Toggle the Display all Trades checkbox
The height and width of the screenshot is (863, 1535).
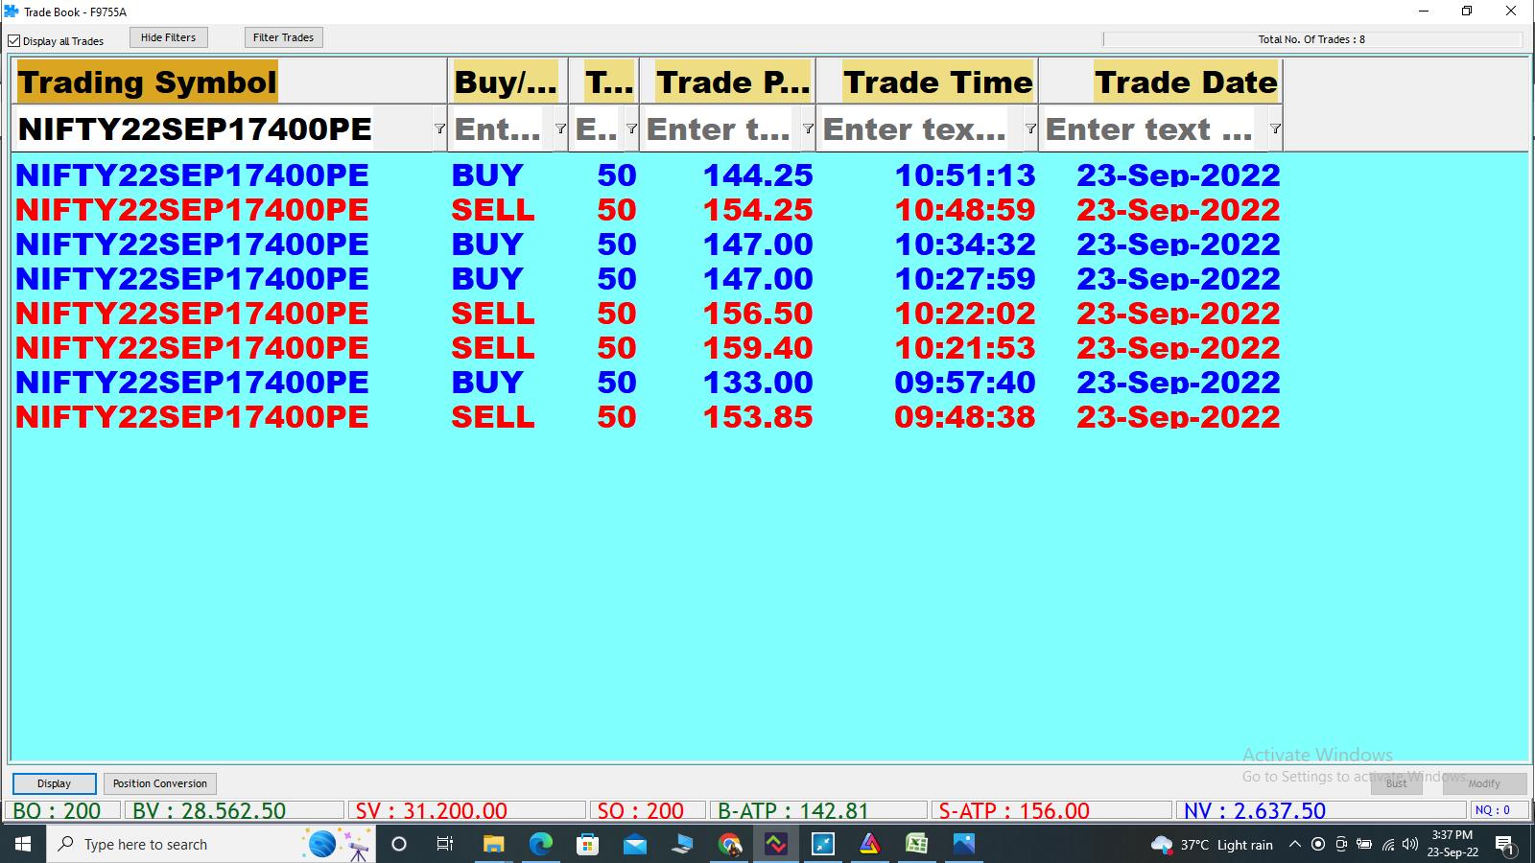pos(14,41)
